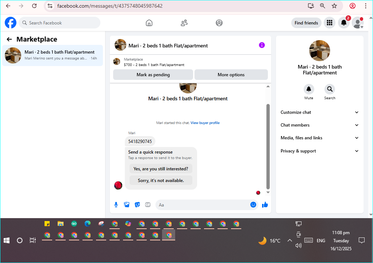Click Mari's red avatar beside quick responses
Viewport: 373px width, 263px height.
(x=118, y=185)
